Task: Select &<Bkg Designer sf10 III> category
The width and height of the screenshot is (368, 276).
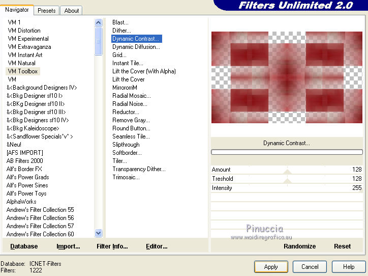Action: tap(36, 112)
